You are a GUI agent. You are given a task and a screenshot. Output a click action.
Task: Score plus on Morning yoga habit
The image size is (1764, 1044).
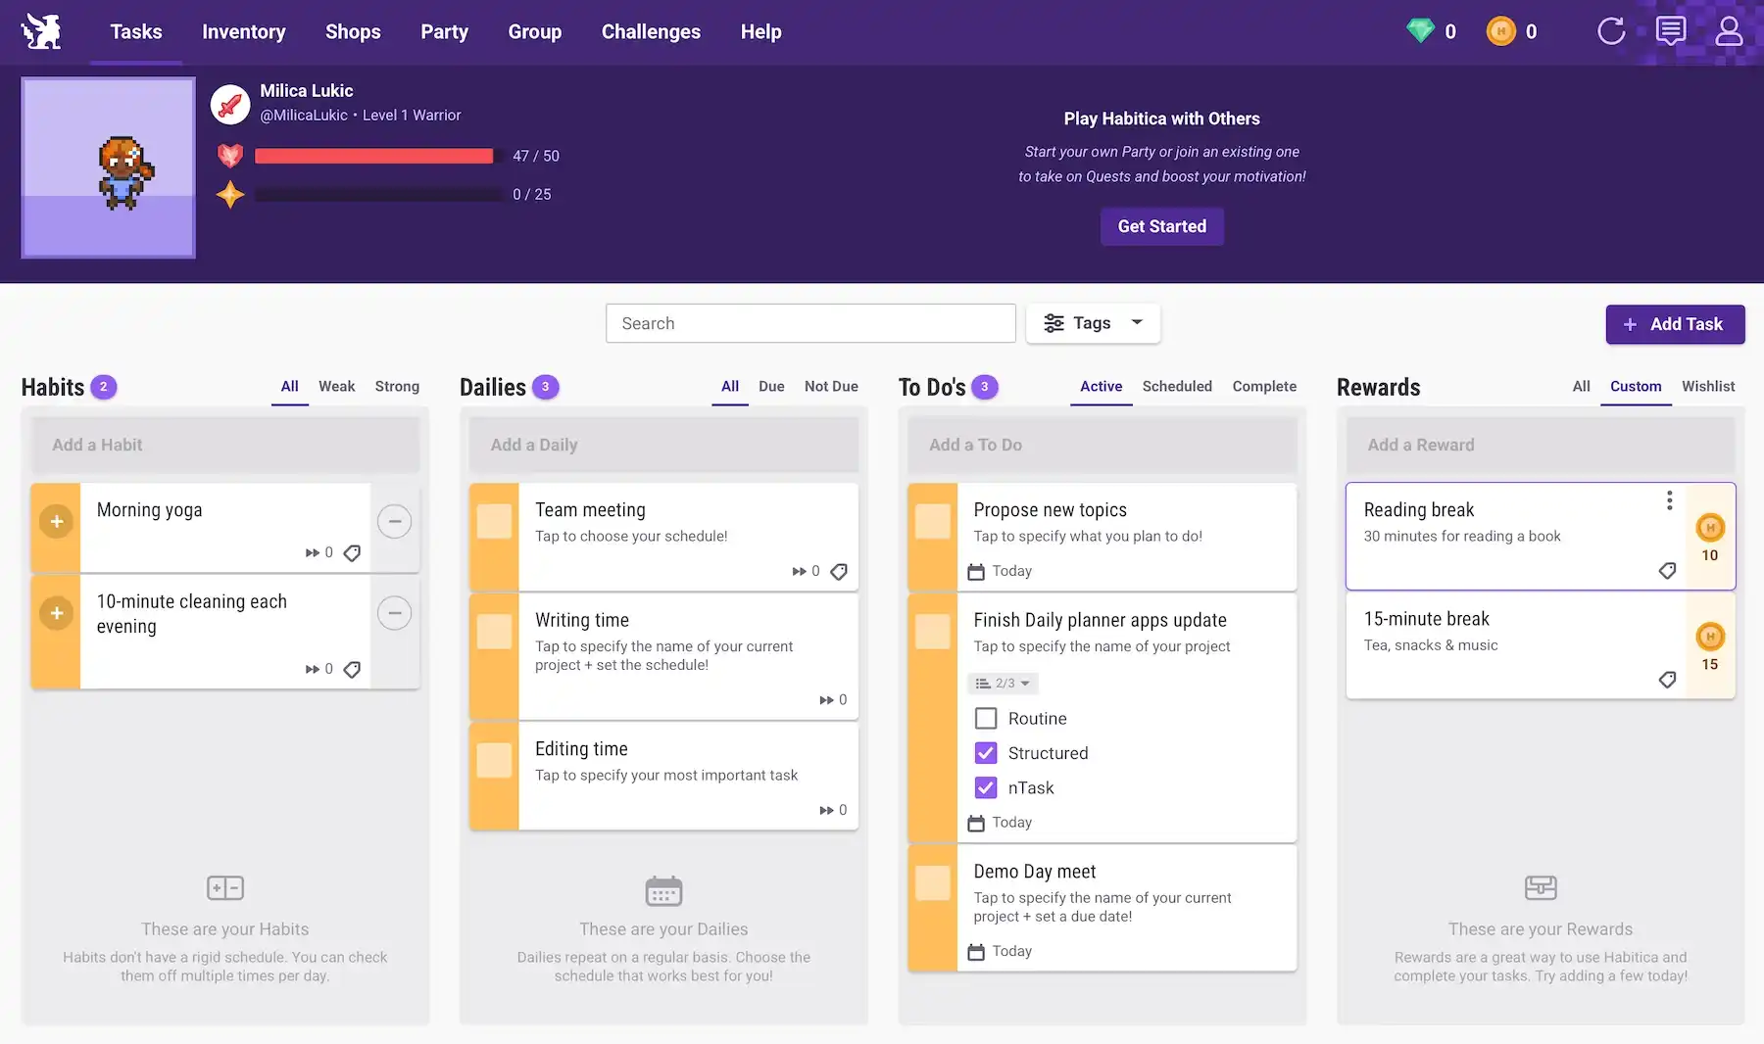point(57,521)
